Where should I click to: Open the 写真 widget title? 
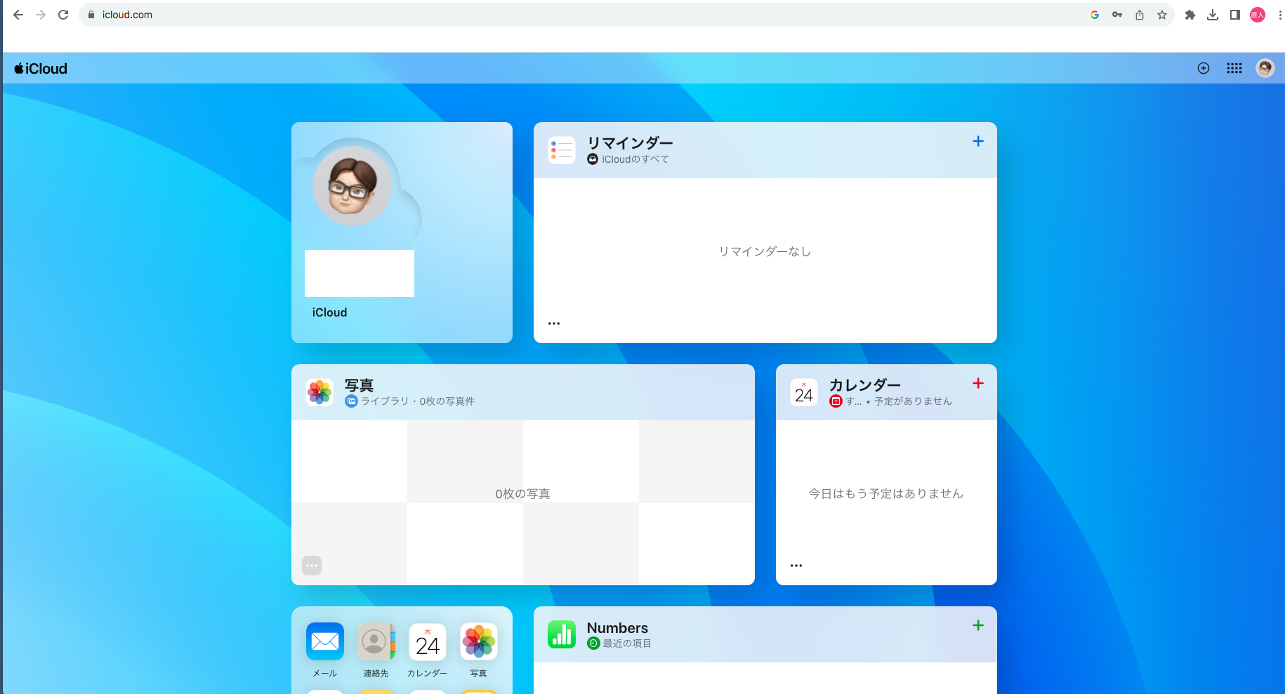pyautogui.click(x=359, y=385)
